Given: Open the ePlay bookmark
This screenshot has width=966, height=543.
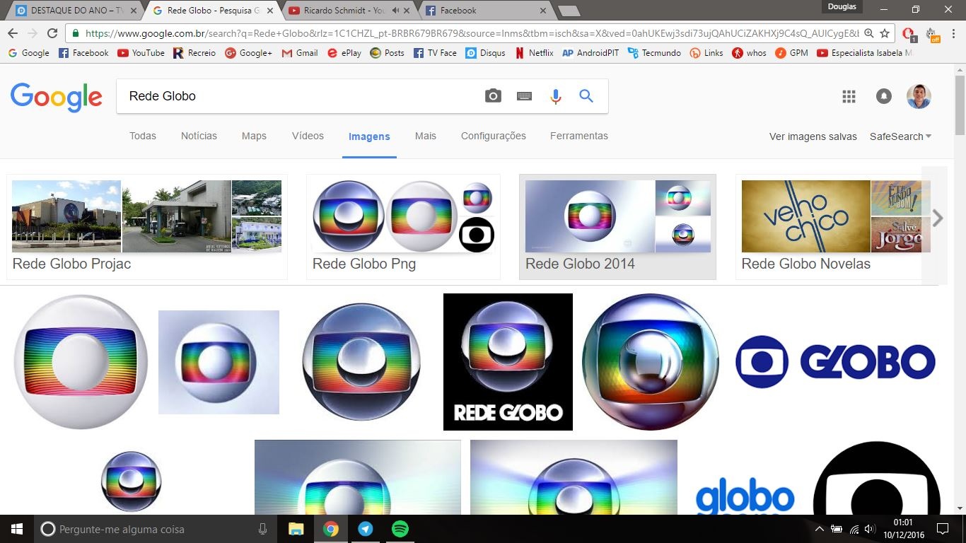Looking at the screenshot, I should coord(344,53).
